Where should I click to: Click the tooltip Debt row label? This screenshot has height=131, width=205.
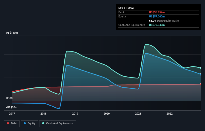[121, 12]
